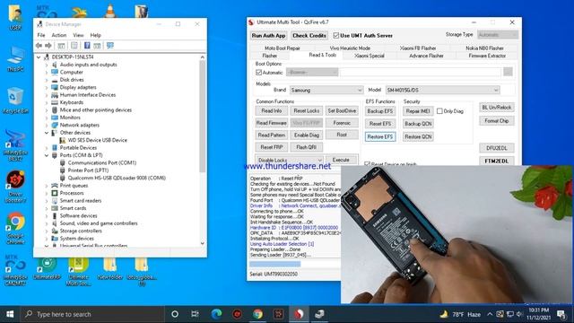
Task: Open Recycle Bin desktop icon
Action: coord(15,100)
